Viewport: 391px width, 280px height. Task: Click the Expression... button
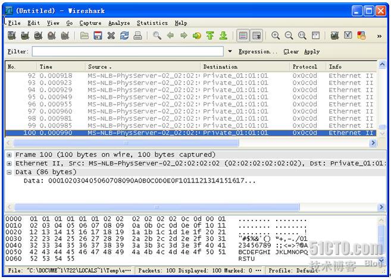coord(258,52)
